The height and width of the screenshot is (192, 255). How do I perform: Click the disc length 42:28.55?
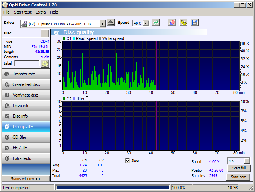coord(42,52)
